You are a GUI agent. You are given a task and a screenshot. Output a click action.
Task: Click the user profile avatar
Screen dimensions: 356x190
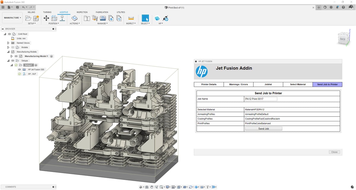coord(351,7)
